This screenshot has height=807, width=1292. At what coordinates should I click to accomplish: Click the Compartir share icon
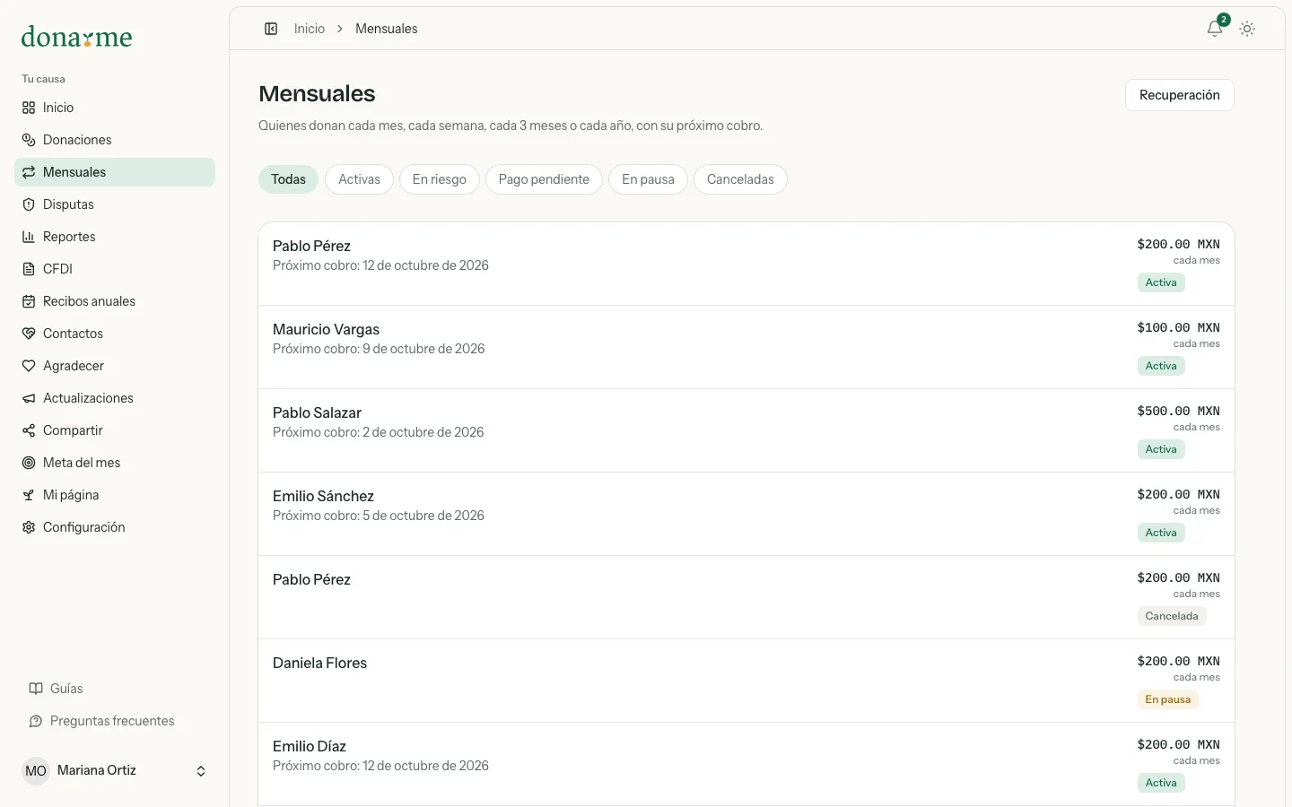pos(29,430)
